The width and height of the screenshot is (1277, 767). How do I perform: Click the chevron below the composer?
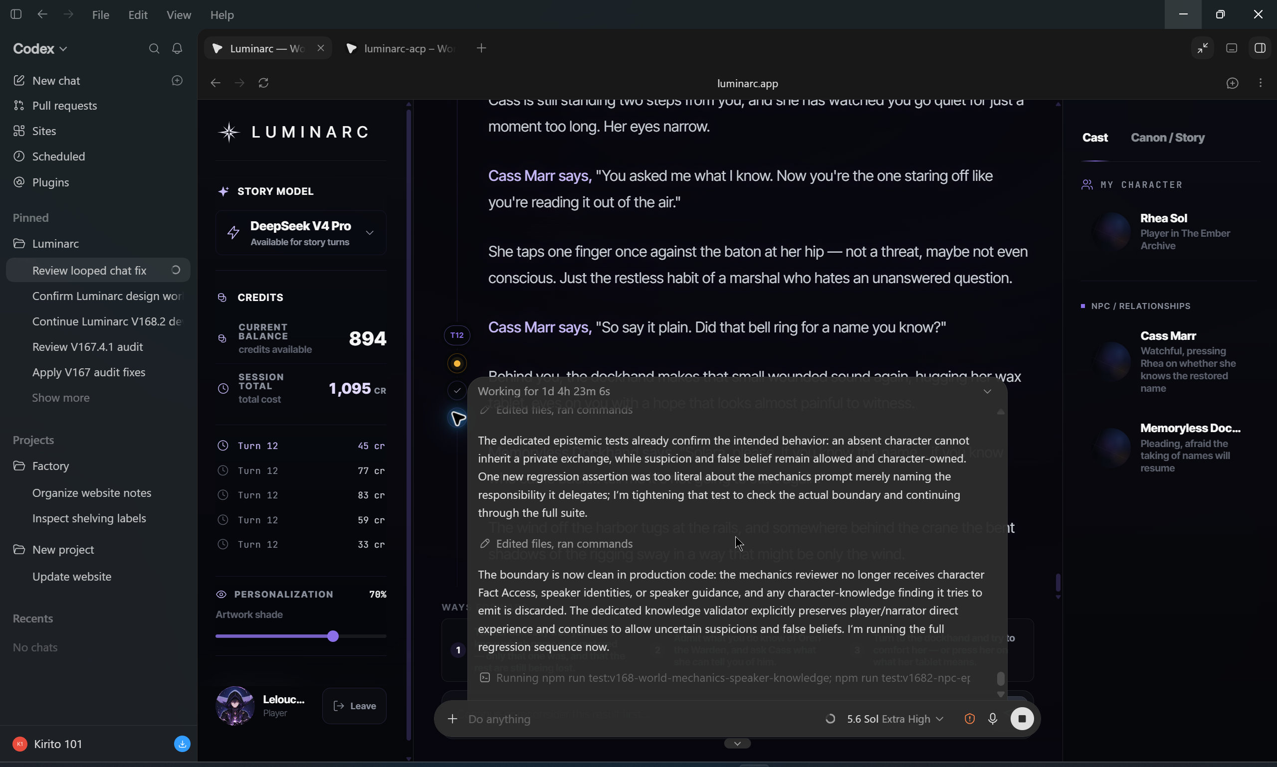[x=738, y=744]
